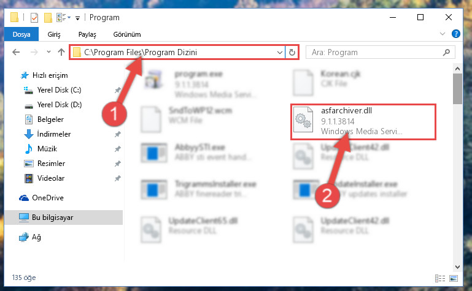Switch to details view layout icon
This screenshot has height=291, width=472.
click(x=440, y=278)
